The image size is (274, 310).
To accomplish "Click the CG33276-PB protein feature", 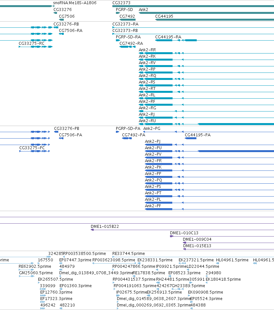I will pyautogui.click(x=56, y=132).
